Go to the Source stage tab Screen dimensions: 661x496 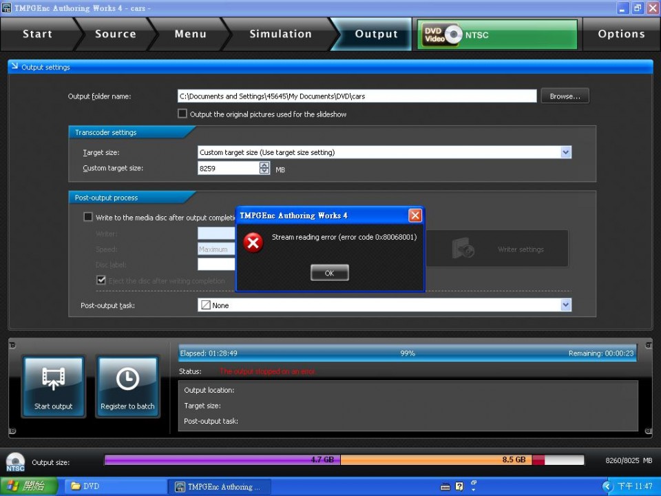116,34
